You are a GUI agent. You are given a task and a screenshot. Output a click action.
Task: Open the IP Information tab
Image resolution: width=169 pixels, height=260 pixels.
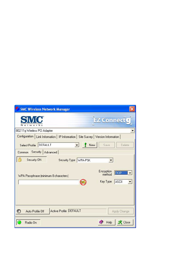[67, 137]
